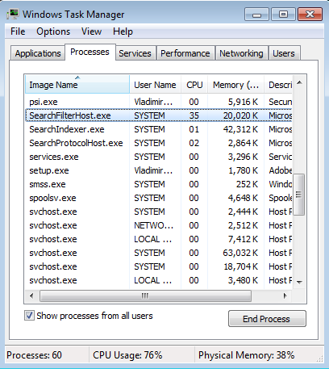This screenshot has width=329, height=369.
Task: Click the Task Manager title bar icon
Action: click(12, 15)
